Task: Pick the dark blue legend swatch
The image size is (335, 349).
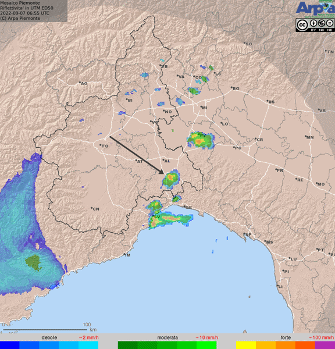Action: [x=9, y=345]
